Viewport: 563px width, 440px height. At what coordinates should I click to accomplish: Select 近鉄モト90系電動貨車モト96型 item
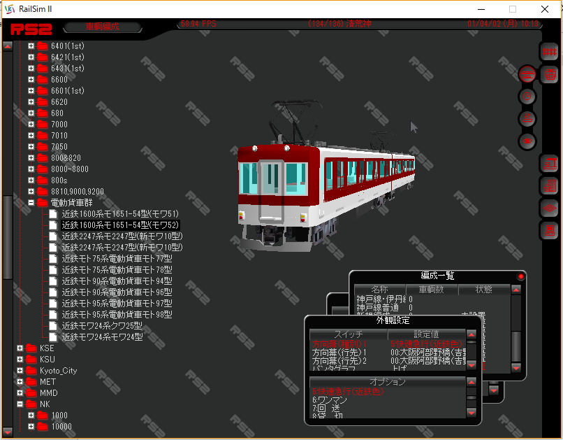click(117, 292)
